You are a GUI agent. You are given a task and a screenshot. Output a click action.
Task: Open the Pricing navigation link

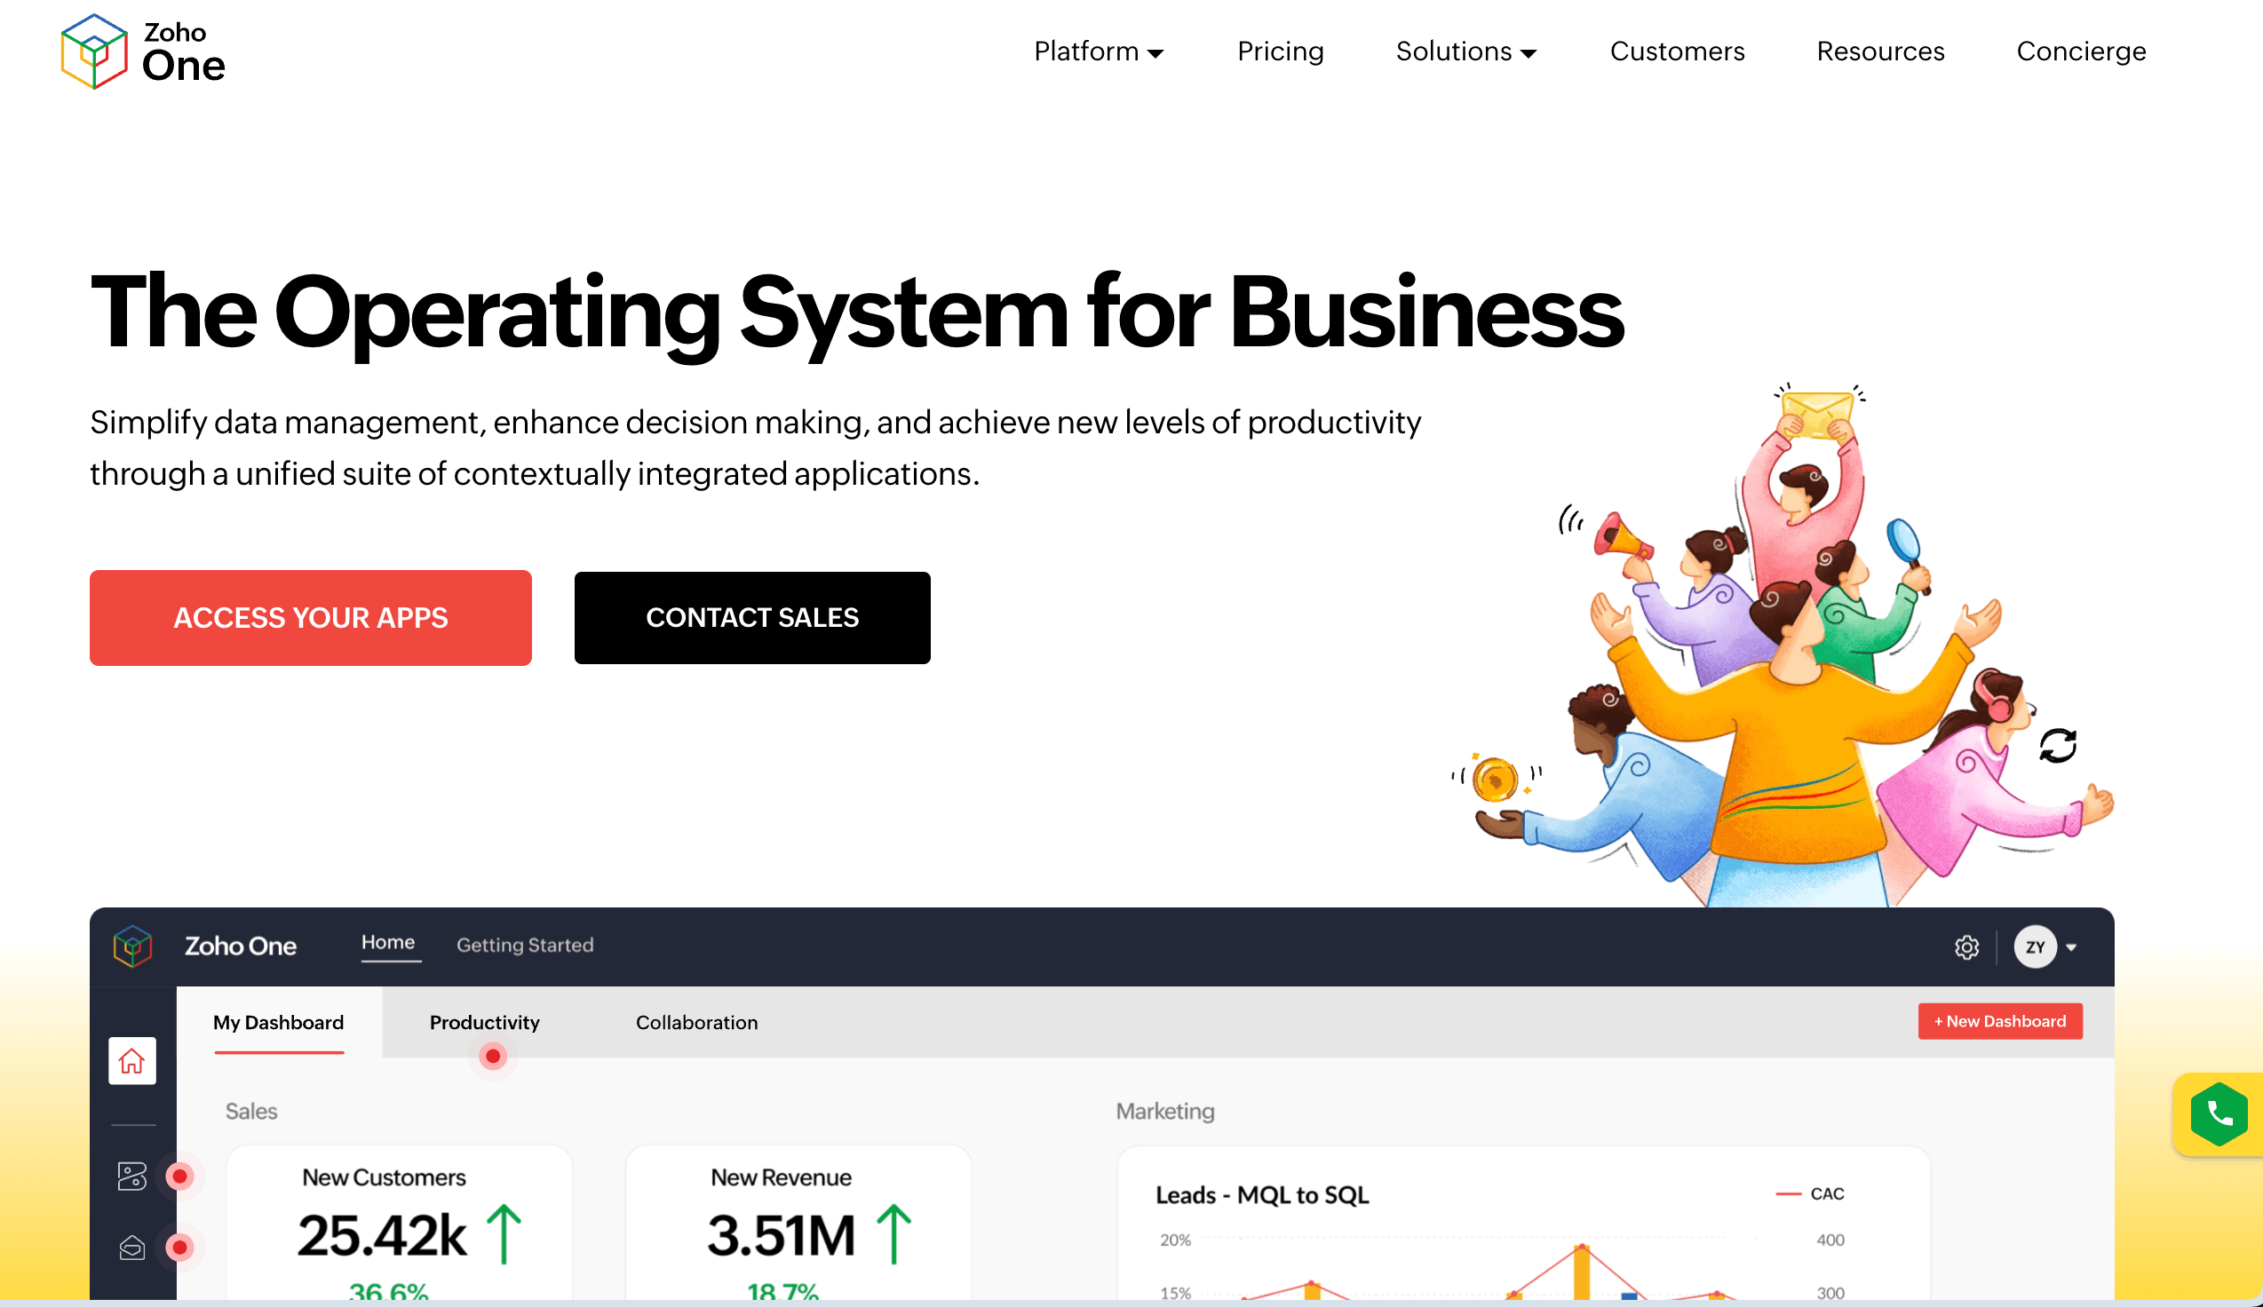[1281, 51]
